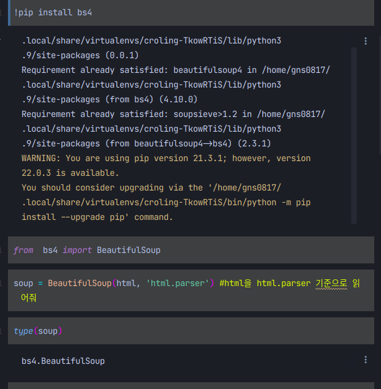The image size is (381, 389).
Task: Click the 'import' keyword in the code
Action: pos(77,250)
